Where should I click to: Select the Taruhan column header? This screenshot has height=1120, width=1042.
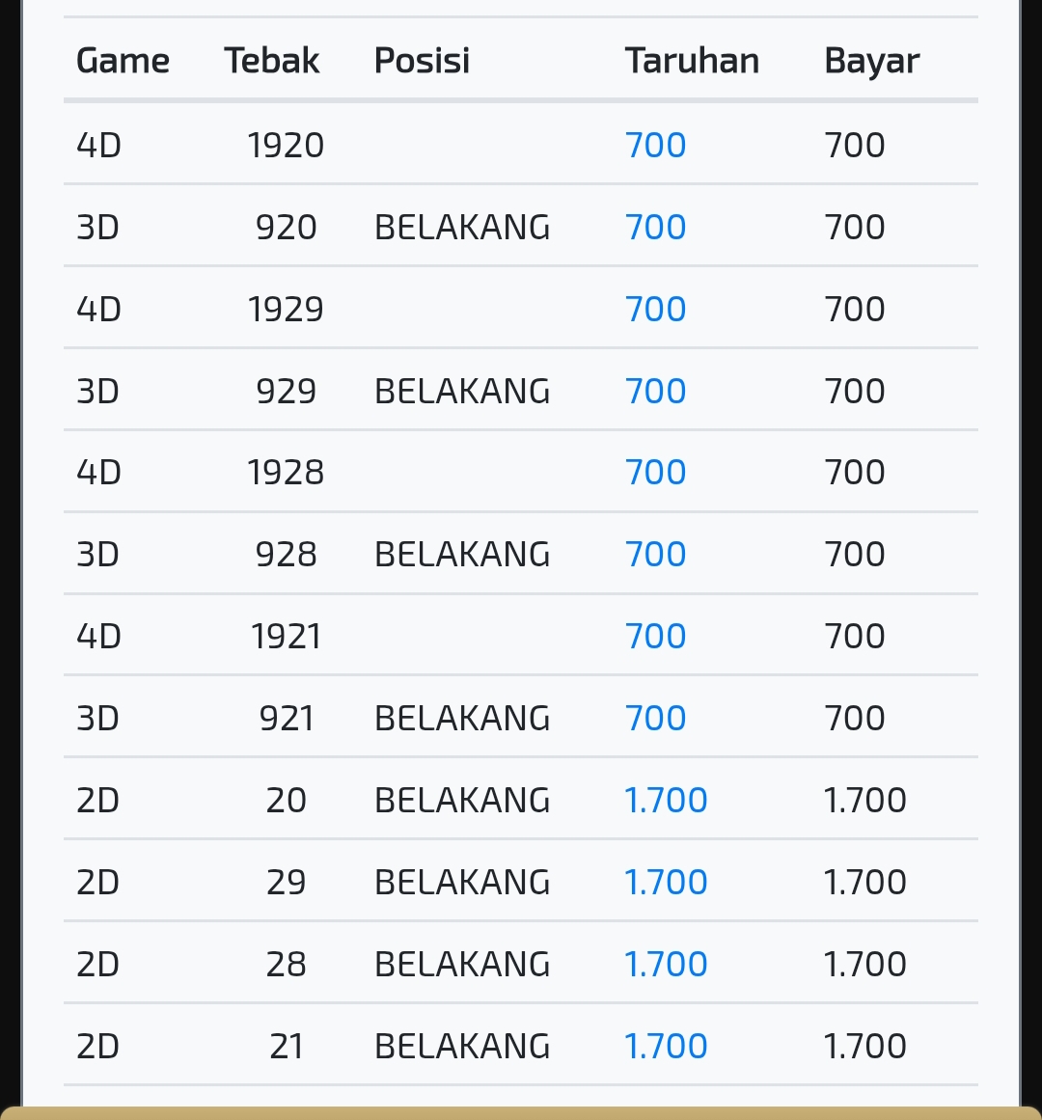click(x=692, y=60)
